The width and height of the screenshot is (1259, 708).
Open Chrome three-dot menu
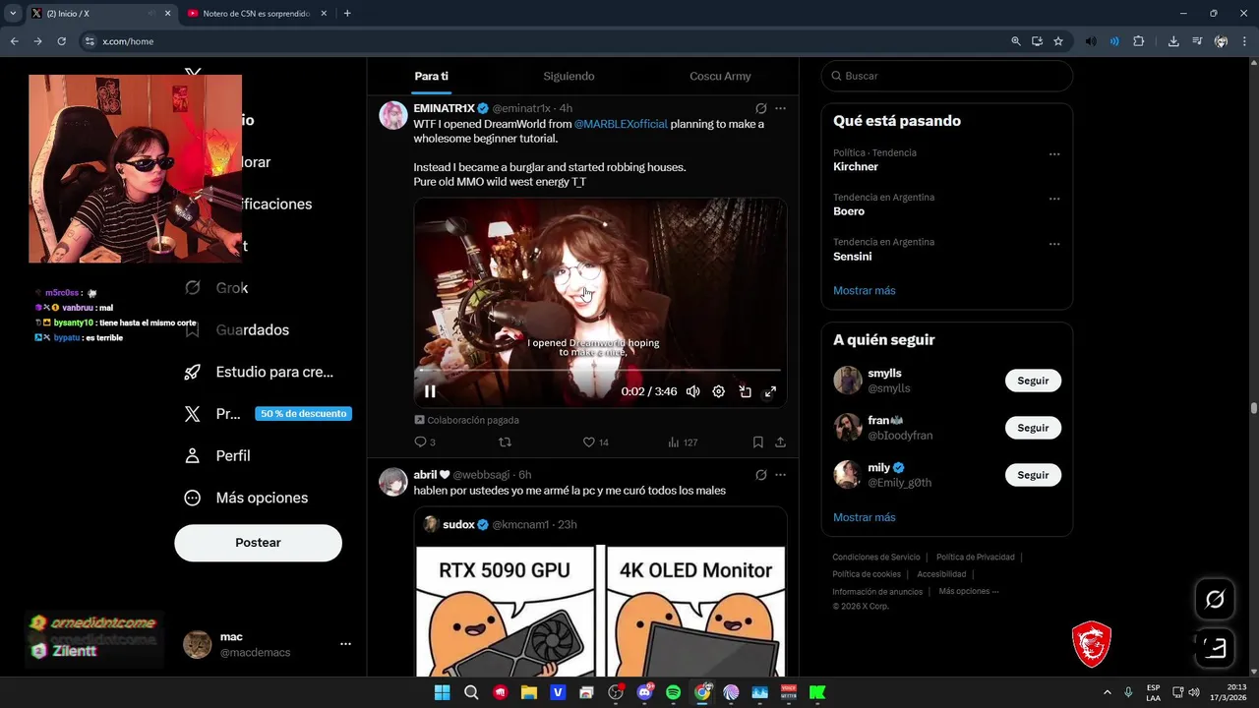(x=1243, y=41)
